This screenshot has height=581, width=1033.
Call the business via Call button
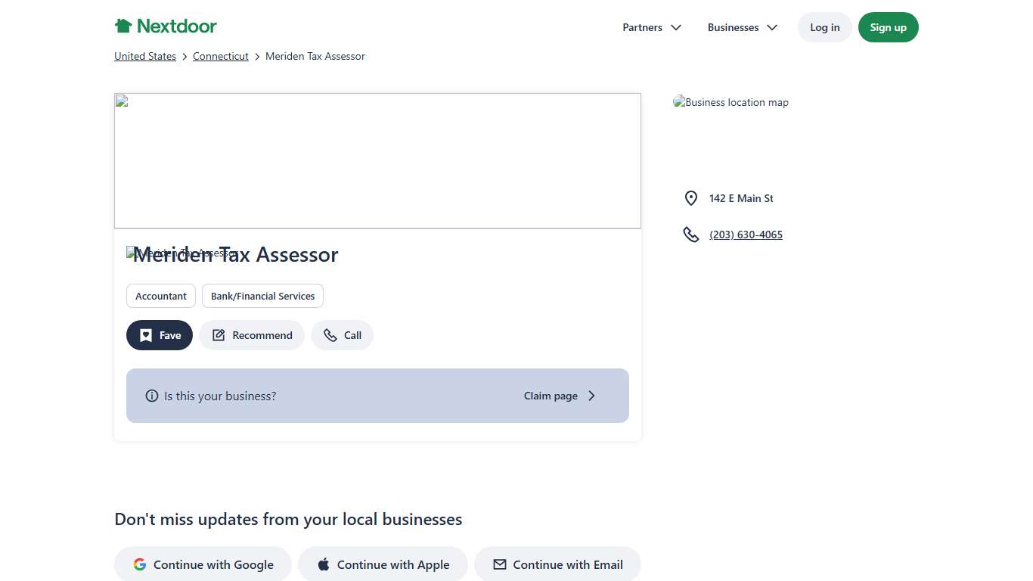[x=342, y=335]
